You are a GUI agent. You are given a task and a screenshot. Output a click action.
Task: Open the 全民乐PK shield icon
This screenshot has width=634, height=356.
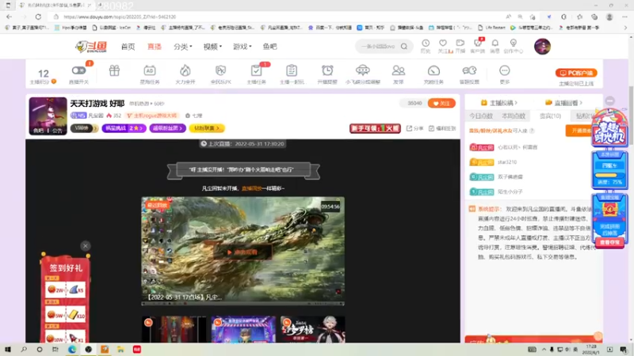tap(221, 70)
